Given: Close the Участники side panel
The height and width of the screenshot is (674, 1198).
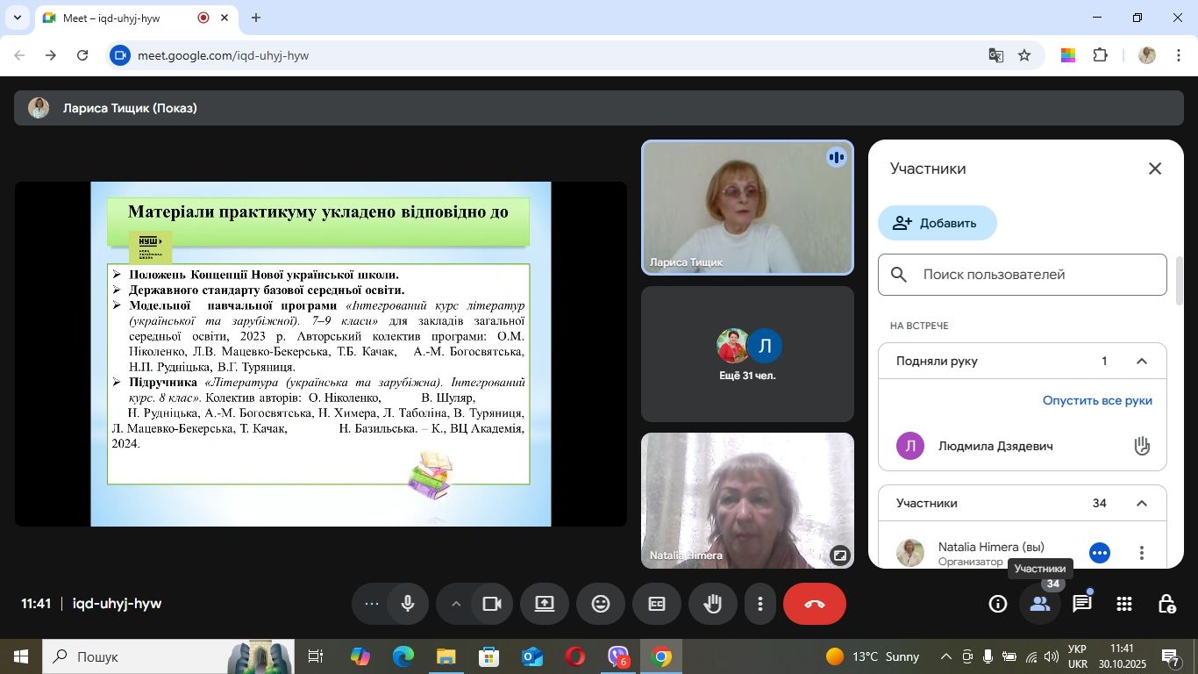Looking at the screenshot, I should (x=1155, y=168).
